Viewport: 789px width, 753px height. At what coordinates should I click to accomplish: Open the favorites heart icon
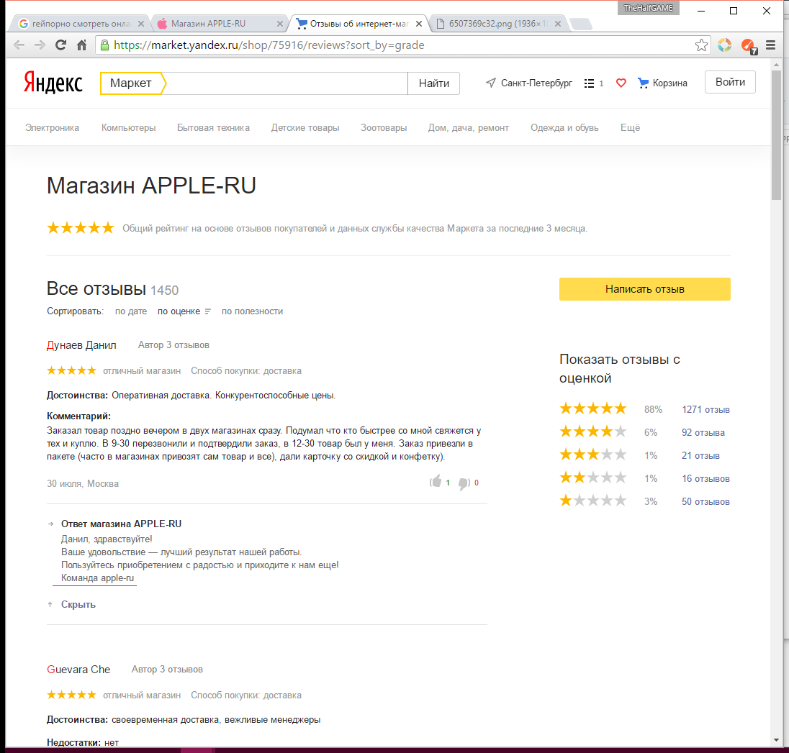point(621,83)
